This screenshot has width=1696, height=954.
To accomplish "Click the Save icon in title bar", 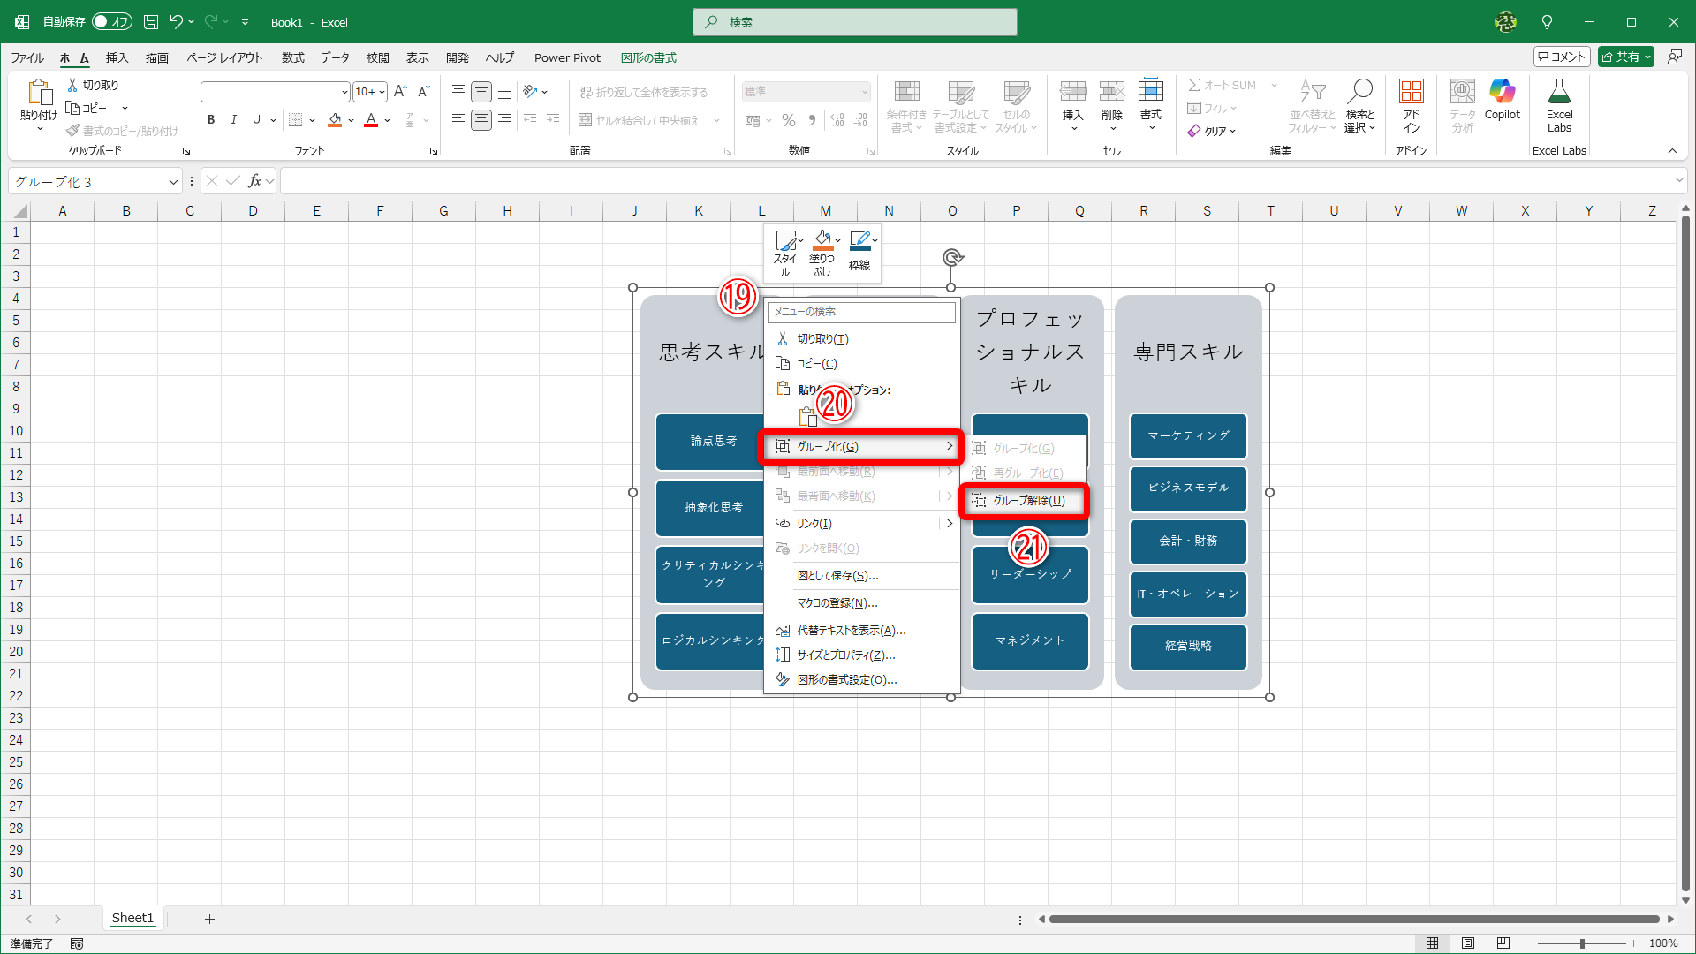I will click(x=151, y=21).
